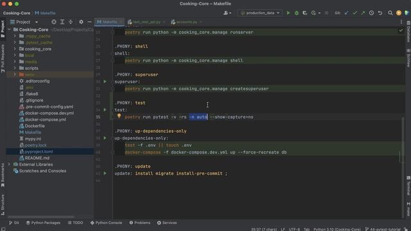Open the SciView side panel
Image resolution: width=411 pixels, height=231 pixels.
click(x=408, y=58)
